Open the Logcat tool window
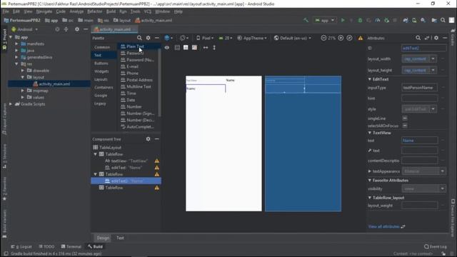Screen dimensions: 457x257 click(x=21, y=246)
